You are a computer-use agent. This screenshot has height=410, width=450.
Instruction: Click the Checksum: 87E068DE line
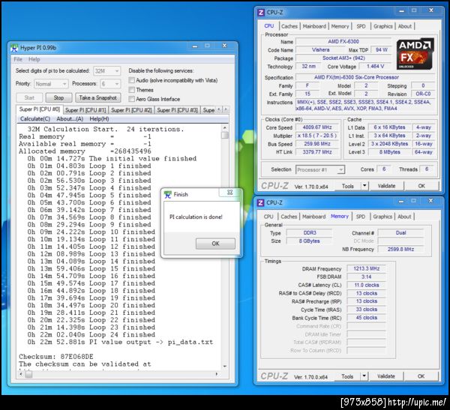[56, 357]
